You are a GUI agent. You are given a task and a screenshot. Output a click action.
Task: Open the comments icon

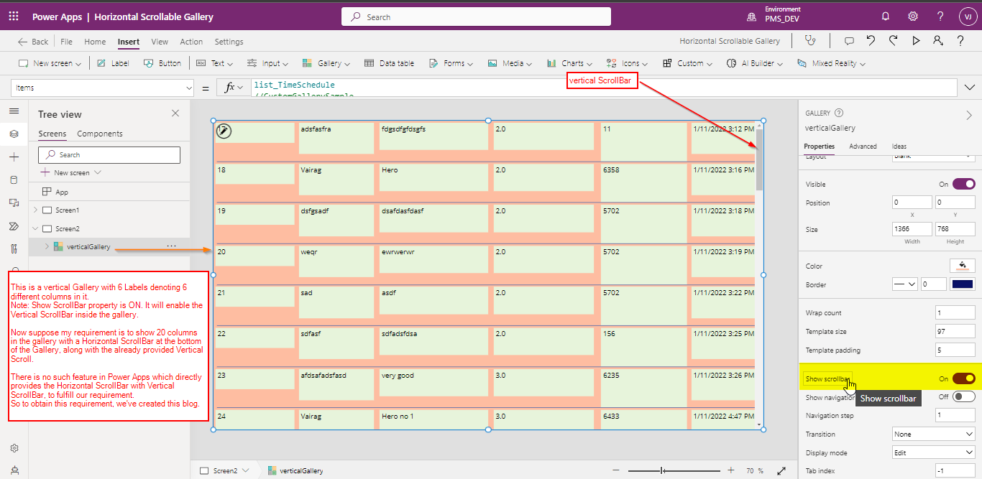coord(849,41)
